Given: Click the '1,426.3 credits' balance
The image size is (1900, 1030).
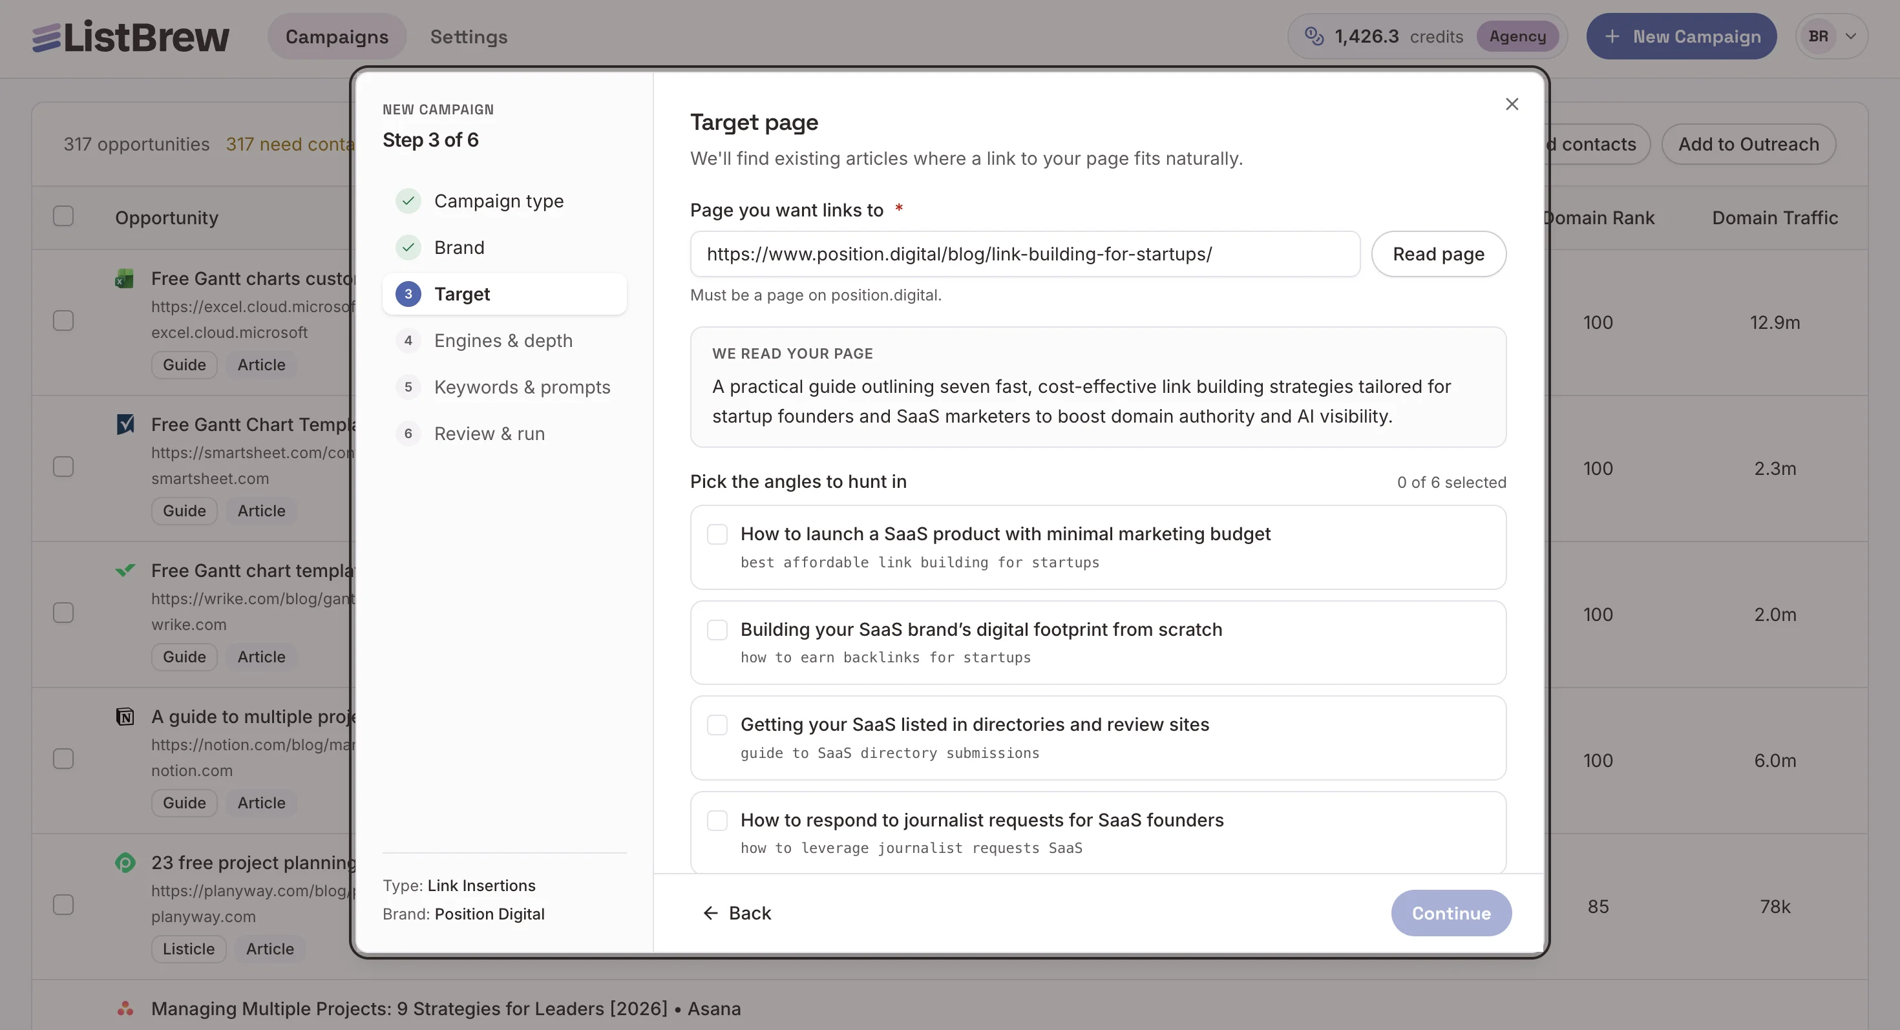Looking at the screenshot, I should pos(1399,36).
